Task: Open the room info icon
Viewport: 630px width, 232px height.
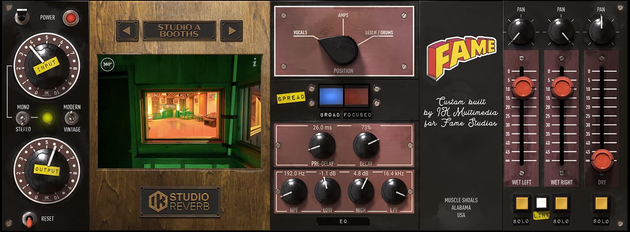Action: [254, 63]
